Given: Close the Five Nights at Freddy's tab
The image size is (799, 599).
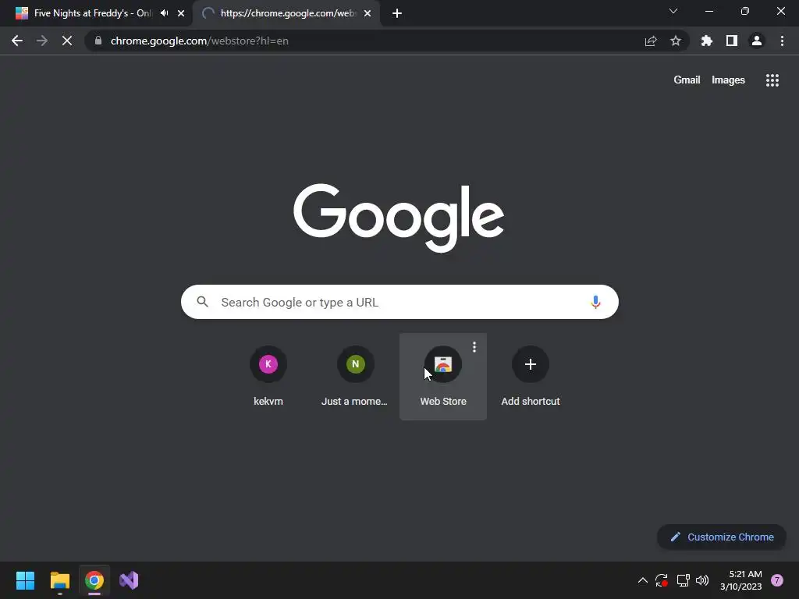Looking at the screenshot, I should 181,13.
